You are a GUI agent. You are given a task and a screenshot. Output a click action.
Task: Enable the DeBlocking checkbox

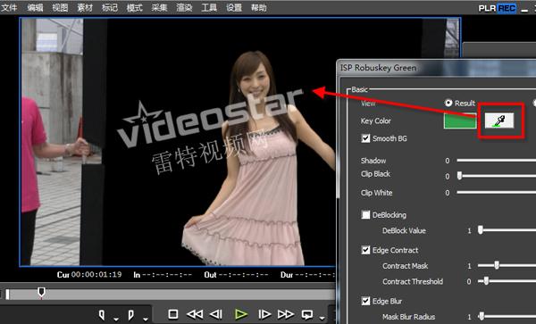365,215
